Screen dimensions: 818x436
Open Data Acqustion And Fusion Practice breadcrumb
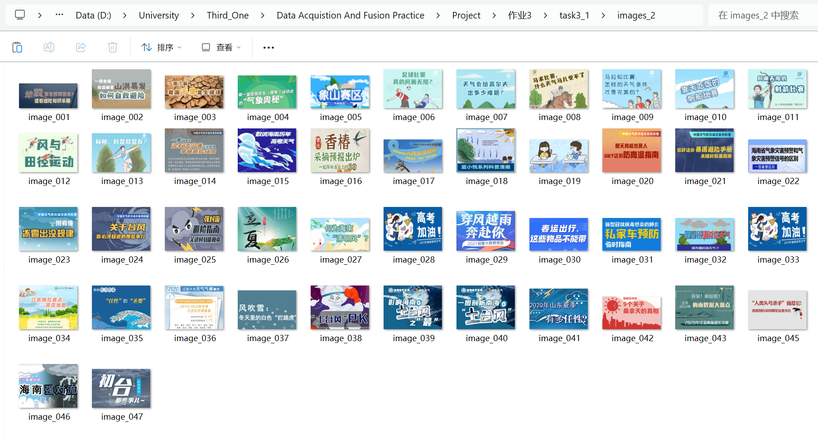click(350, 15)
